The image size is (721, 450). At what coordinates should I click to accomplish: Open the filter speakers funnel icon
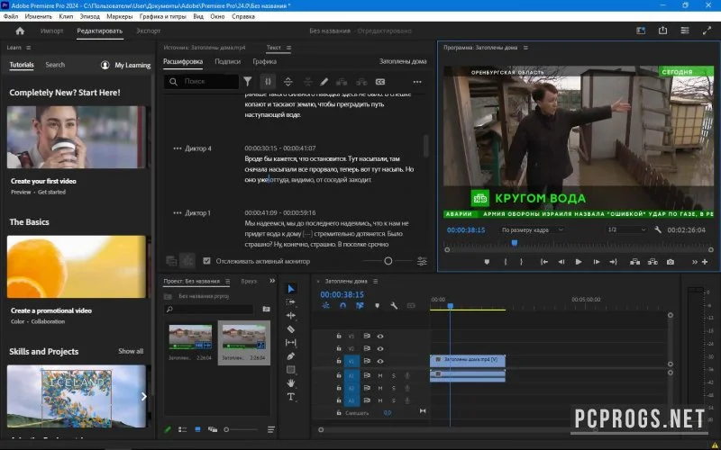click(x=247, y=82)
